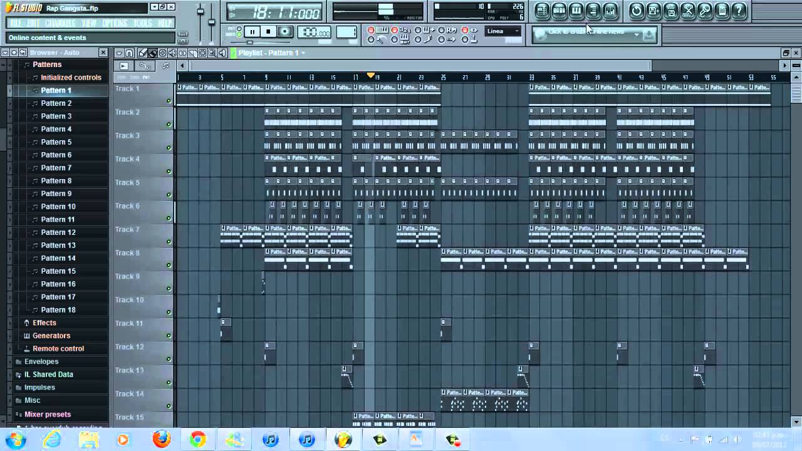Select the Slice tool in Playlist toolbar
Screen dimensions: 802x451
pos(192,53)
